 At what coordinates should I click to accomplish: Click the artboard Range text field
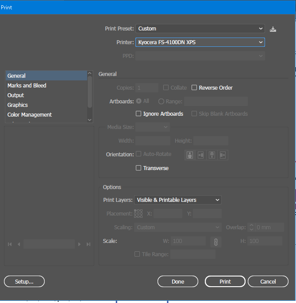tap(216, 102)
